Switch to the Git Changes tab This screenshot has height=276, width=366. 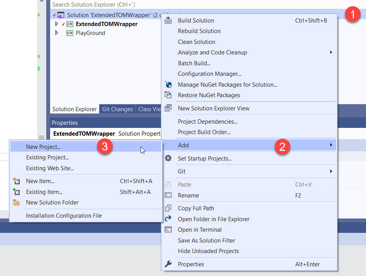(117, 109)
